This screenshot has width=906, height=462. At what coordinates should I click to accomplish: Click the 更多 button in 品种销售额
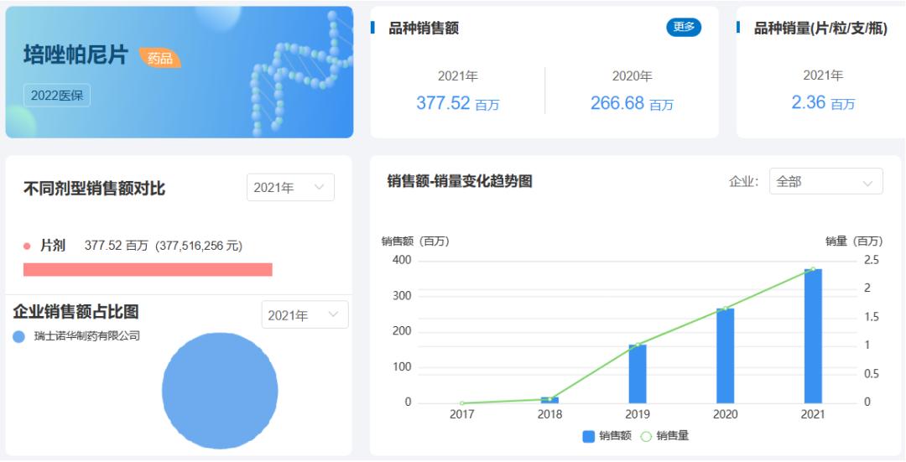tap(684, 27)
